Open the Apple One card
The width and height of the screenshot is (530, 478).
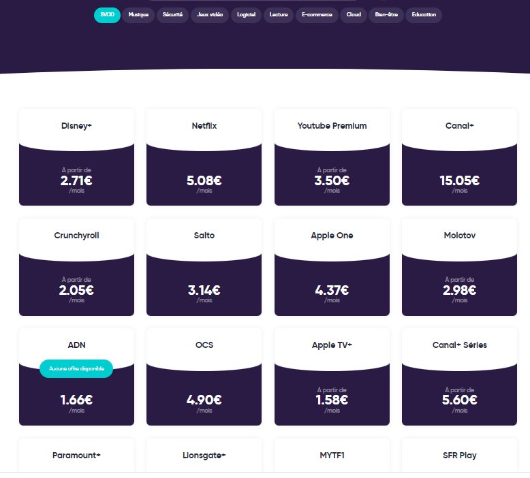click(x=332, y=267)
